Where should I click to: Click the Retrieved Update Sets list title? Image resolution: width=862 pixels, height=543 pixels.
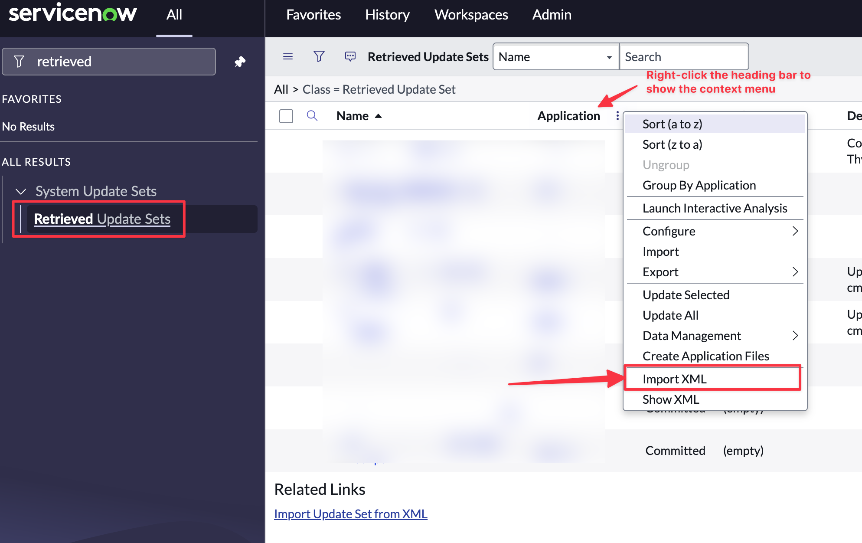pos(428,57)
